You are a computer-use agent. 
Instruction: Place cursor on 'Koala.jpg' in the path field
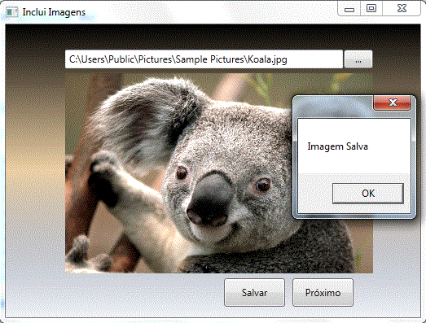tap(267, 59)
